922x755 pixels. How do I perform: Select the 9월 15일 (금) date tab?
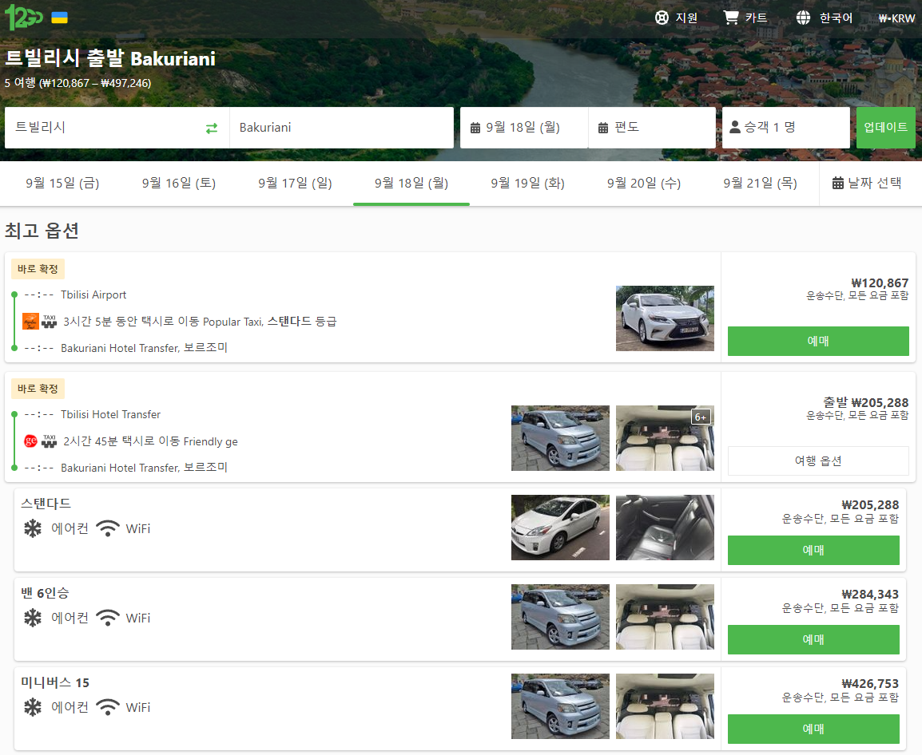[62, 184]
